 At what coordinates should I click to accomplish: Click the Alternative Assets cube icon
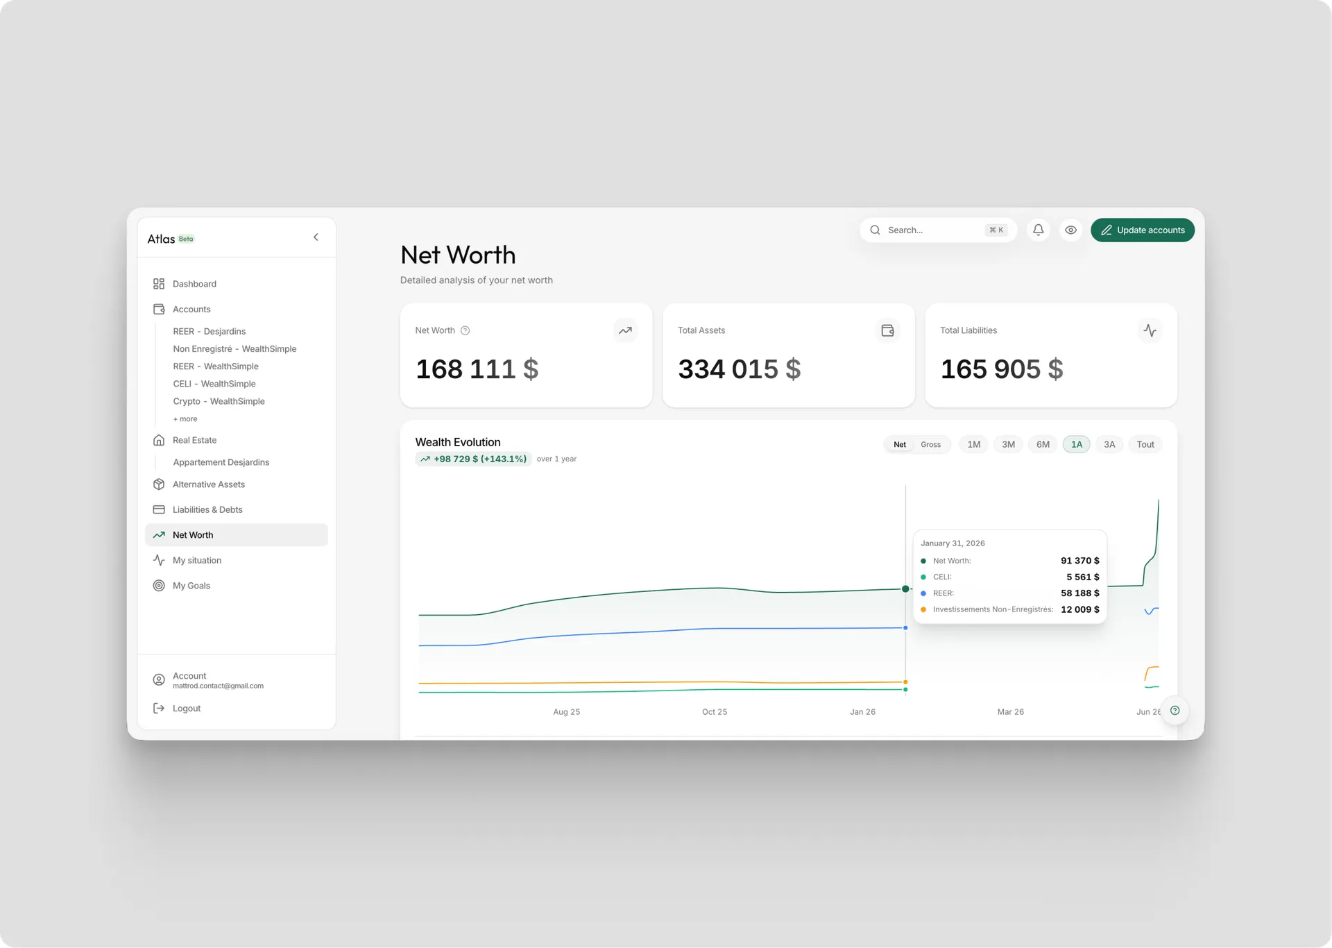(159, 484)
